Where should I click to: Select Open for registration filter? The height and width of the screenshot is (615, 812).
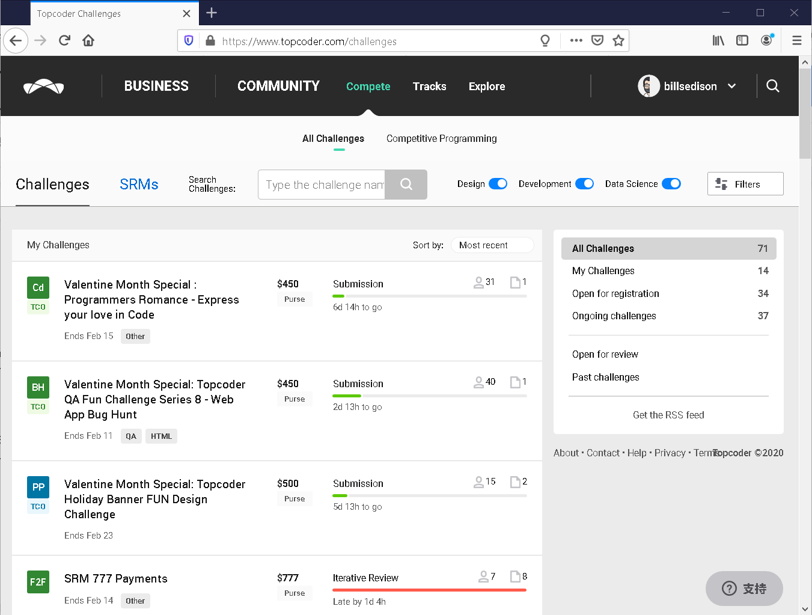668,294
